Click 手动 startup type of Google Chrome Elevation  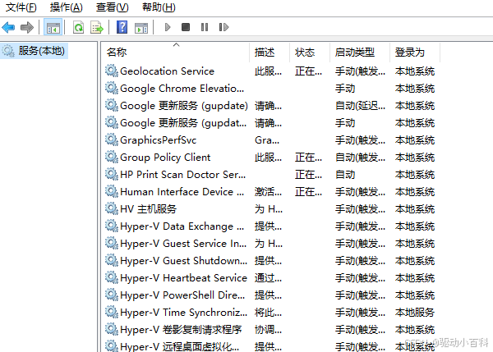click(x=345, y=89)
